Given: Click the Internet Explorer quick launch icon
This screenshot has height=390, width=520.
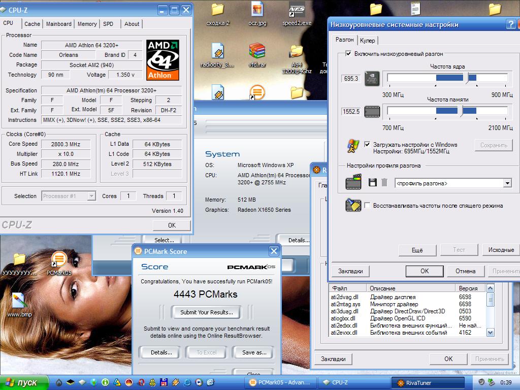Looking at the screenshot, I should (187, 382).
